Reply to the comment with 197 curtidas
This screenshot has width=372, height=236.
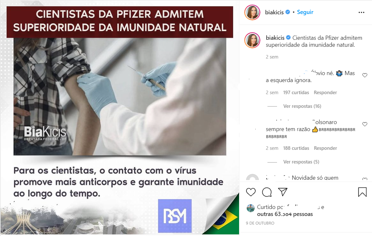pyautogui.click(x=325, y=93)
